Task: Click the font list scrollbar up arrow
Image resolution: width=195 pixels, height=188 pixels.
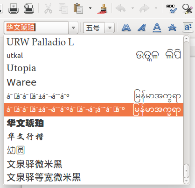Action: pyautogui.click(x=186, y=38)
